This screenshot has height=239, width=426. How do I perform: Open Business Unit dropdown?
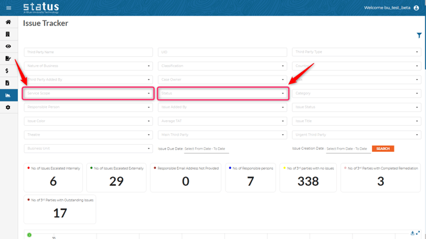89,149
